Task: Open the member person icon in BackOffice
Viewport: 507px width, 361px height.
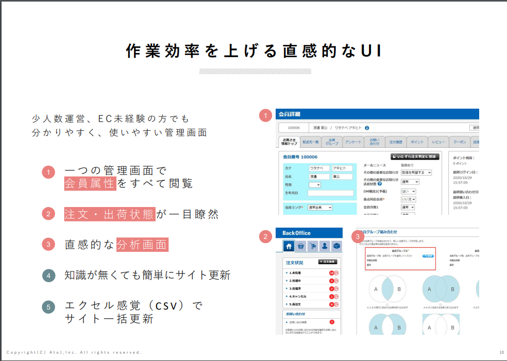Action: point(325,246)
